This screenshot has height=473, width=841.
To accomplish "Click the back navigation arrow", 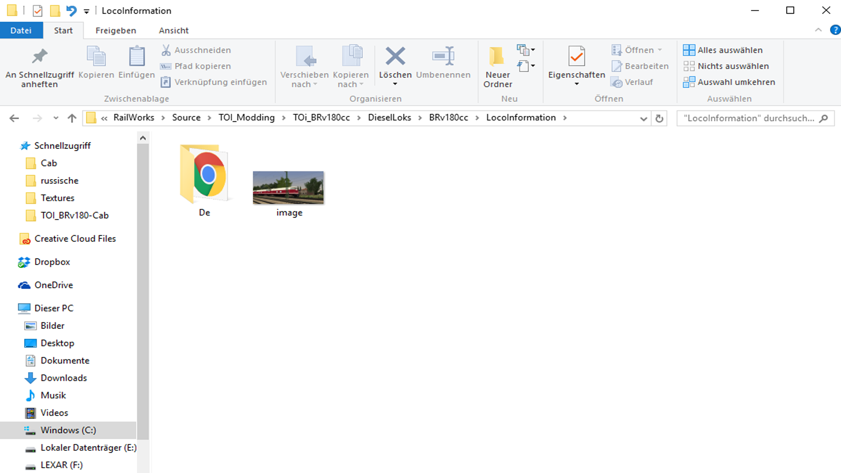I will 14,118.
